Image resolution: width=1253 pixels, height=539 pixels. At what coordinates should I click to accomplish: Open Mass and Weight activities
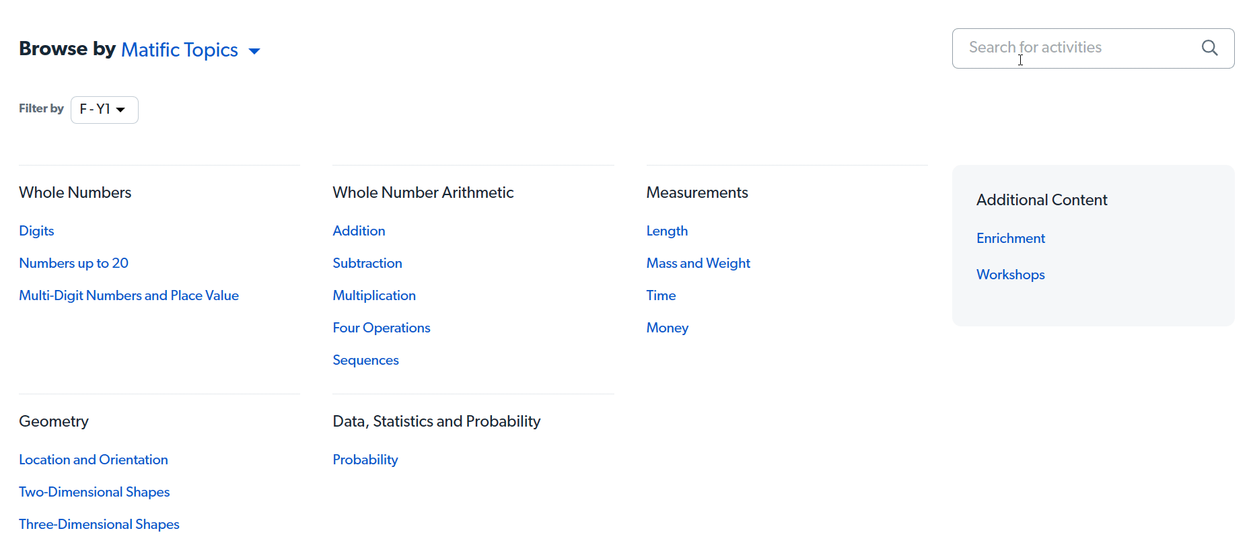(x=698, y=262)
